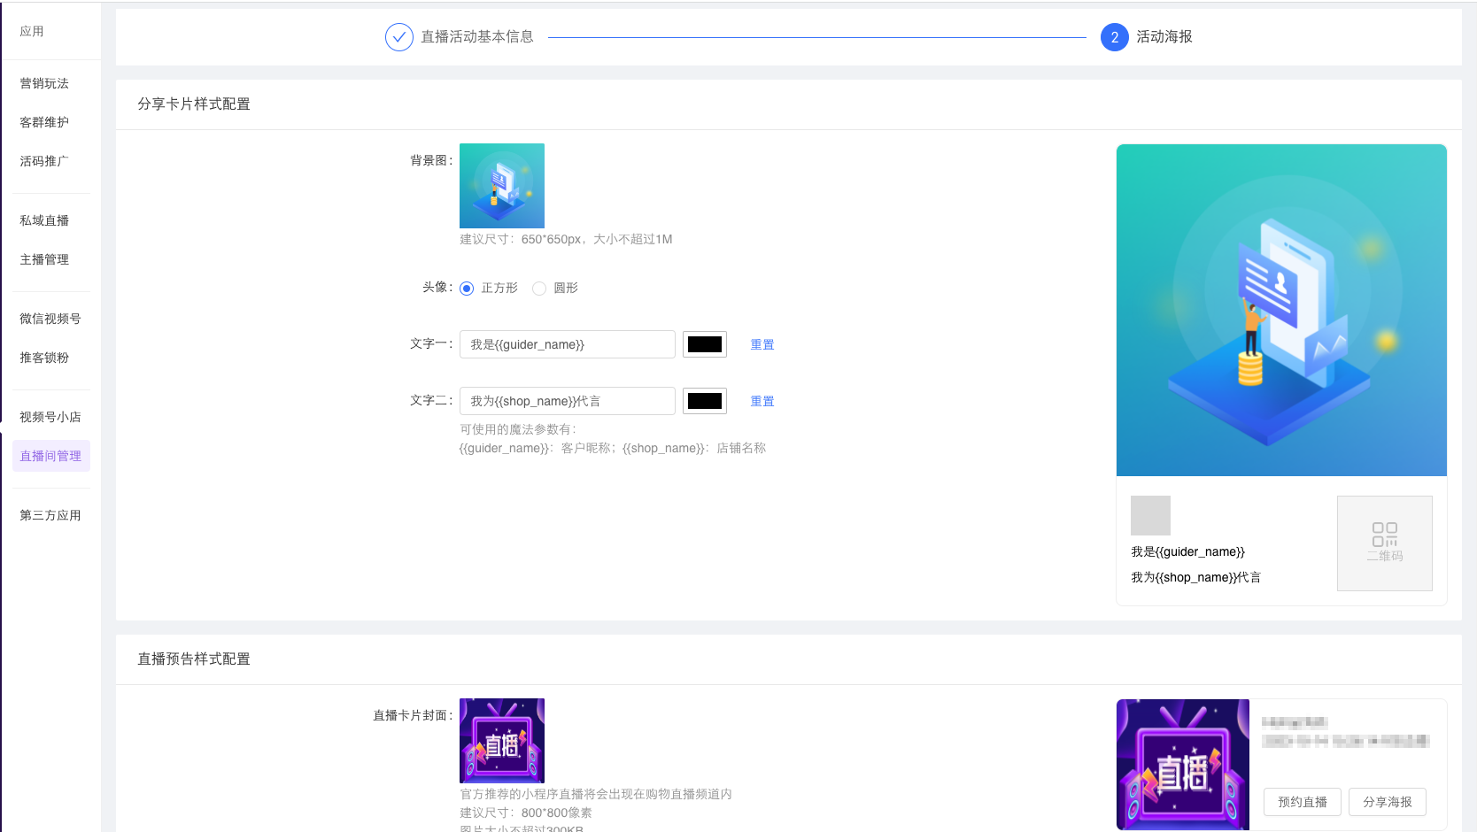Screen dimensions: 1477x832
Task: Open the 文字一 black color picker
Action: tap(705, 344)
